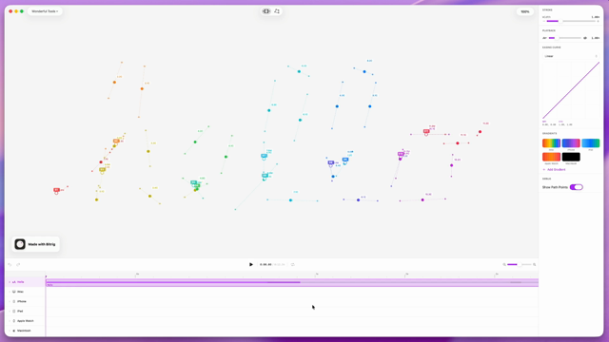Select the Apple Watch orange gradient swatch
609x342 pixels.
pos(551,157)
